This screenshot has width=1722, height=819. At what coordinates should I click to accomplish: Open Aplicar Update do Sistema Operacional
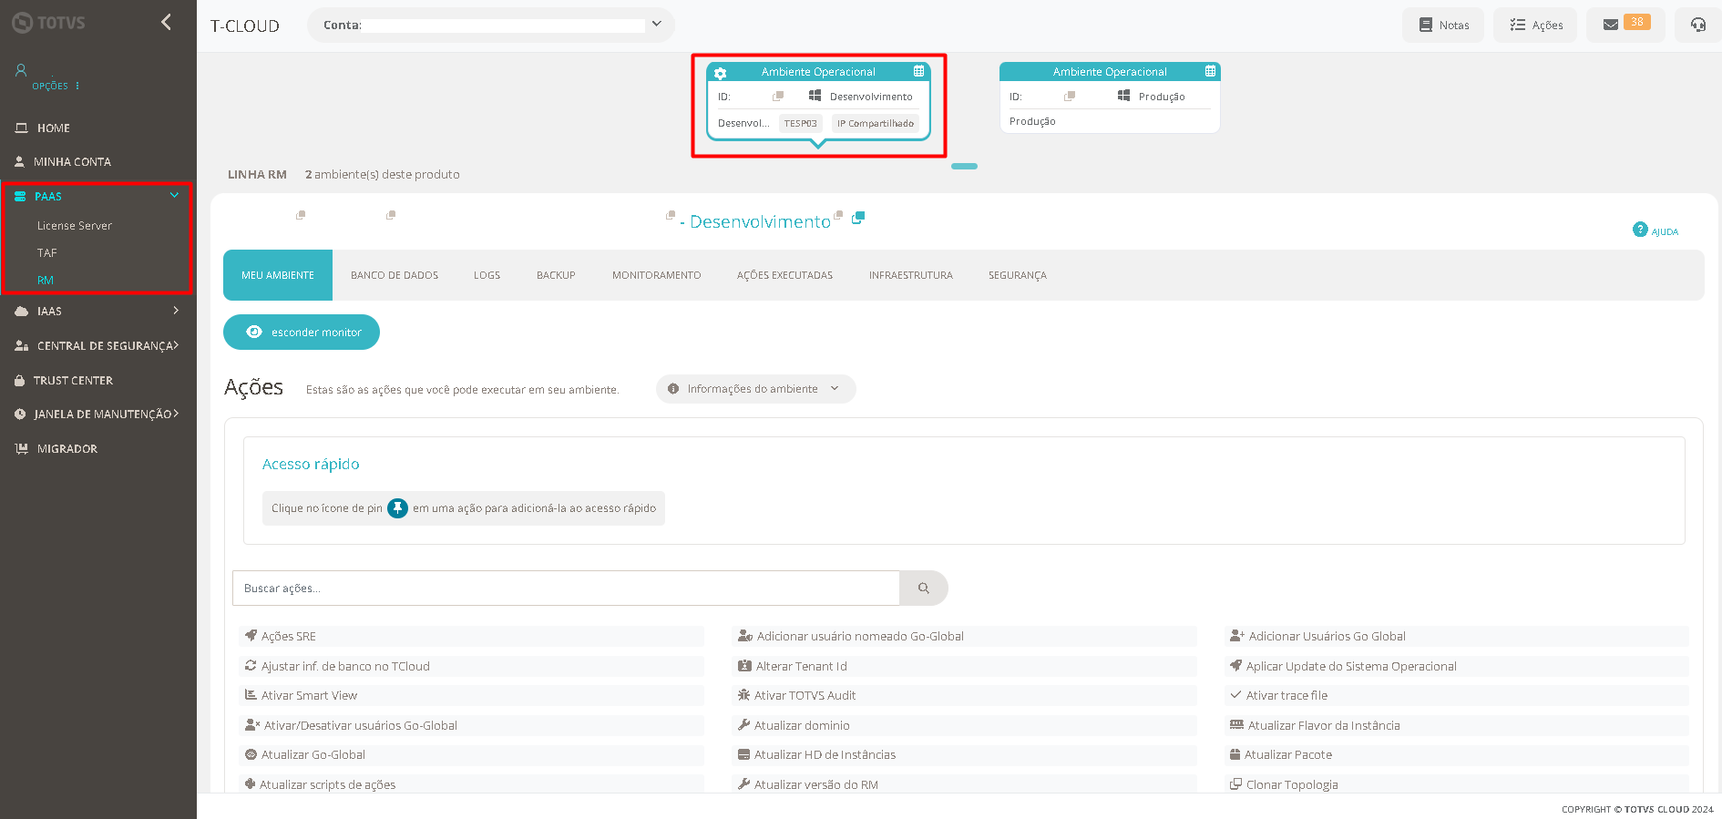point(1456,667)
